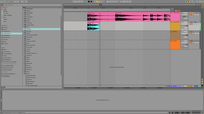Open the Ext. In input dropdown on 3 Audio
Image resolution: width=204 pixels, height=114 pixels.
[184, 31]
